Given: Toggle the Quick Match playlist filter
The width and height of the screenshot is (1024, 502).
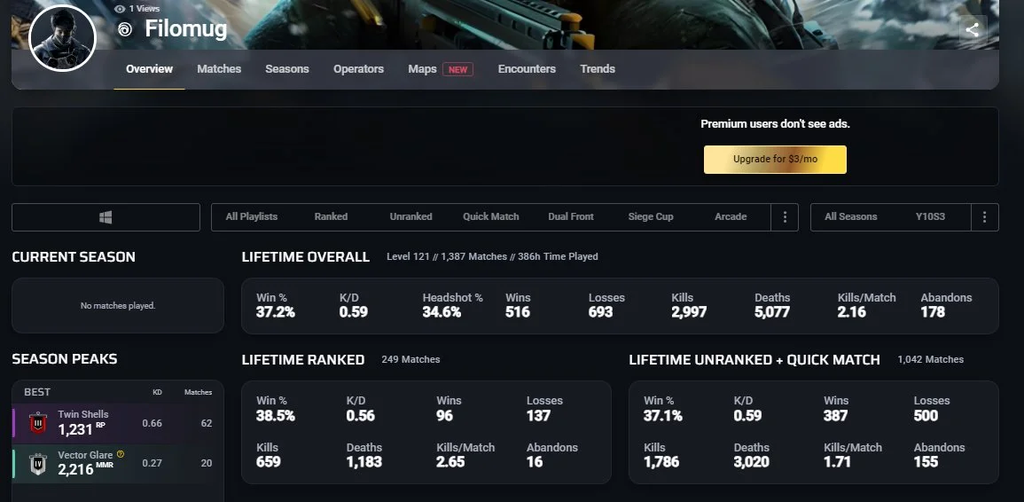Looking at the screenshot, I should 490,216.
